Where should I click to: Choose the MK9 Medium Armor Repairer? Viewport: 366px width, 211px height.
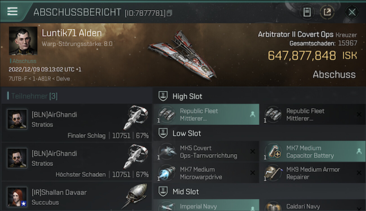point(312,173)
